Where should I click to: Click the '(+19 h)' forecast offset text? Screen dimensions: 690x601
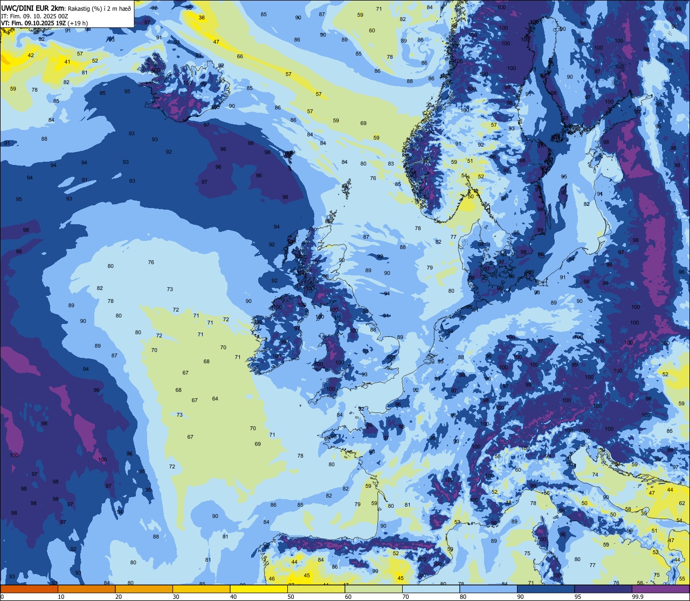pyautogui.click(x=78, y=23)
